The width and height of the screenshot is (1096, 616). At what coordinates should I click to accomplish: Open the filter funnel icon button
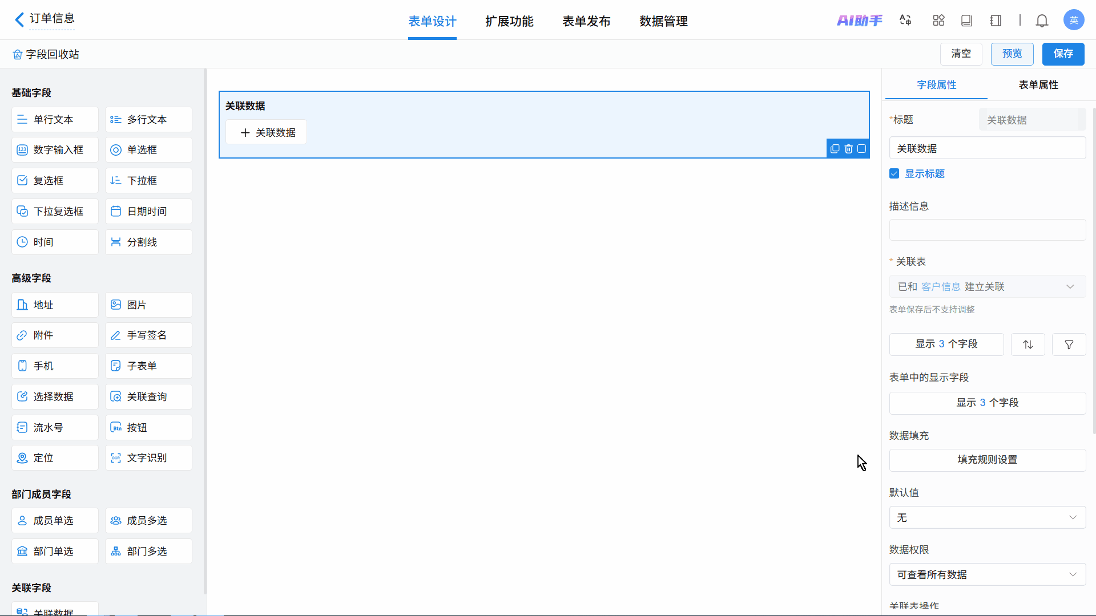click(1069, 345)
